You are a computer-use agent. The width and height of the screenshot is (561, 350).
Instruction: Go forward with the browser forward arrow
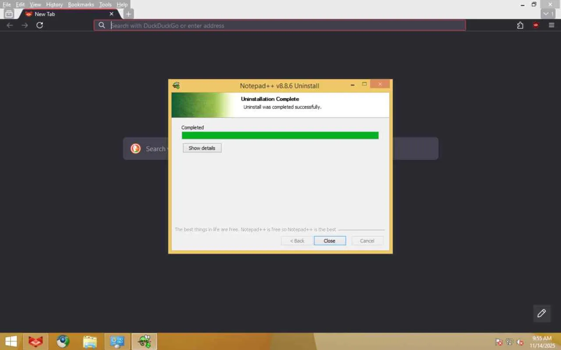click(x=25, y=25)
